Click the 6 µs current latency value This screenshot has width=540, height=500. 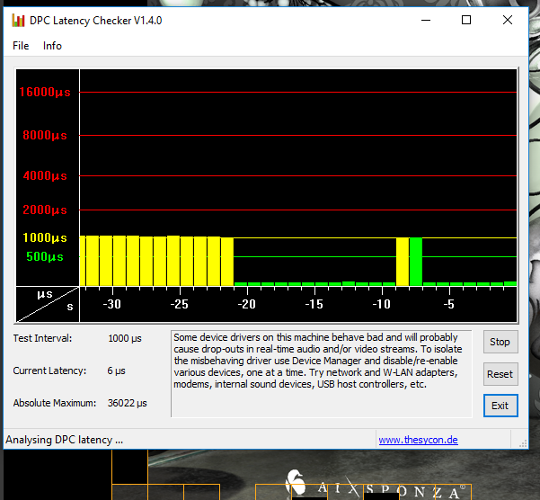pos(117,371)
